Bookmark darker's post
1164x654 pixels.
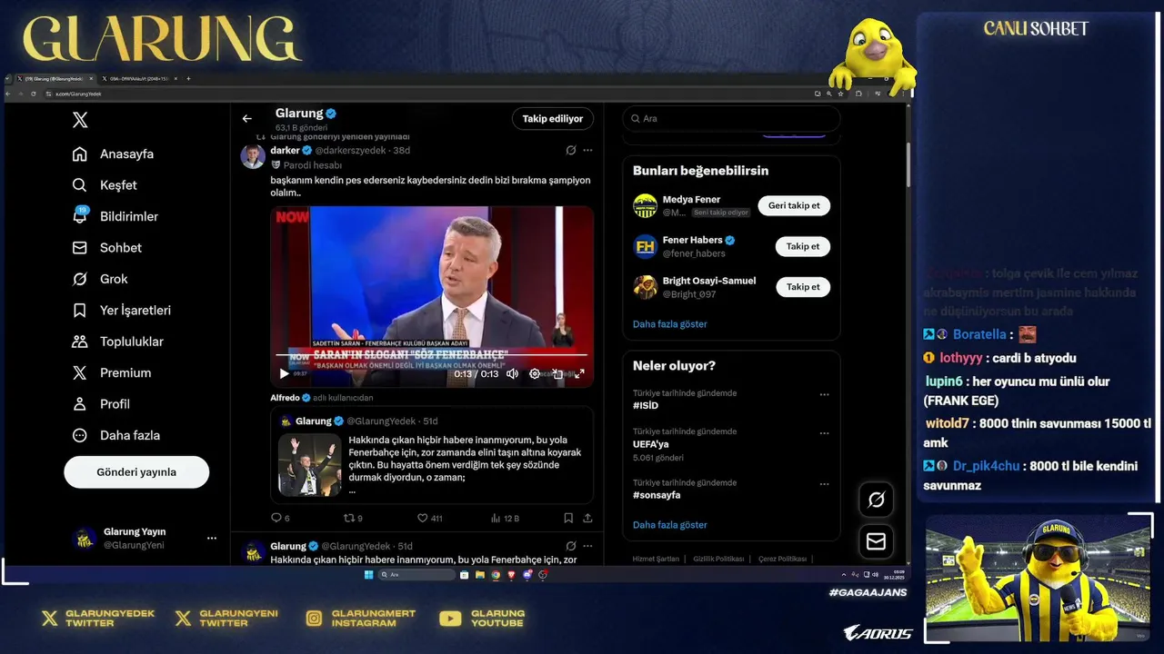click(568, 518)
